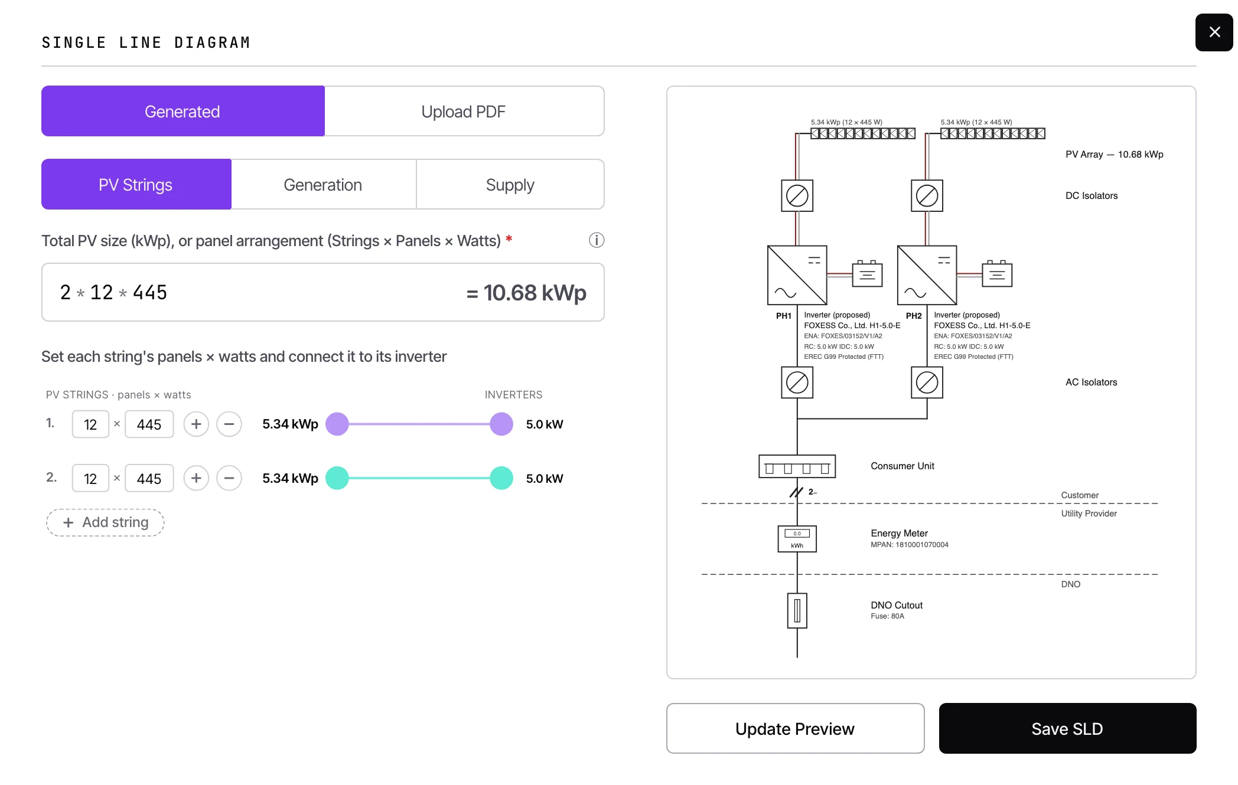
Task: Focus string 1 watts field
Action: [149, 424]
